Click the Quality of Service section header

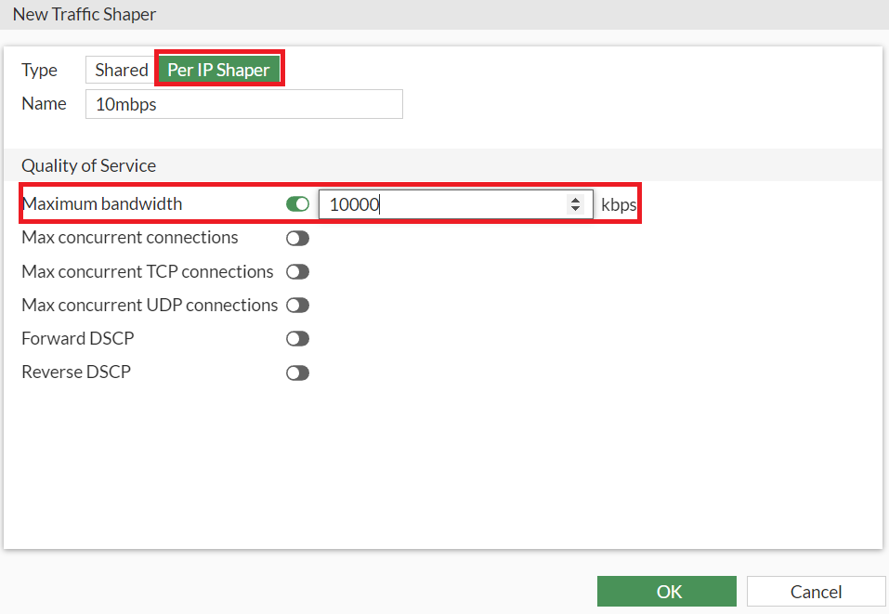pos(88,165)
